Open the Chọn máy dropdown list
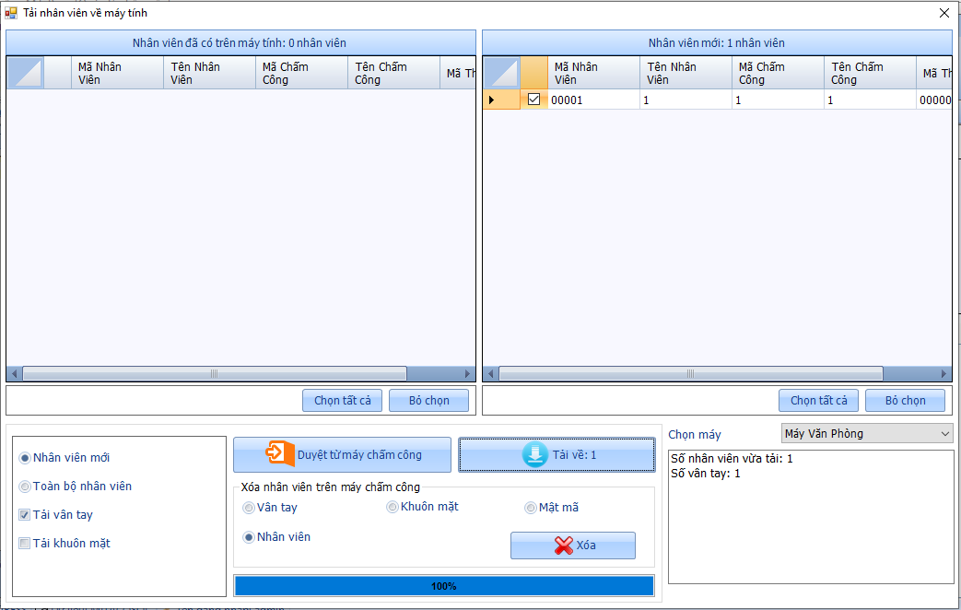This screenshot has width=961, height=610. 945,433
